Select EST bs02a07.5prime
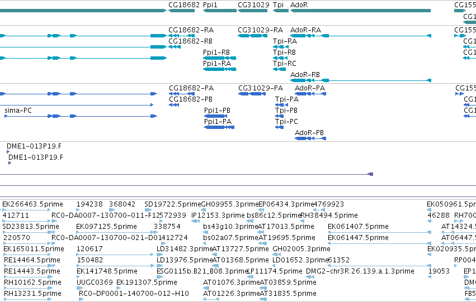Viewport: 476px width, 302px height. tap(206, 243)
